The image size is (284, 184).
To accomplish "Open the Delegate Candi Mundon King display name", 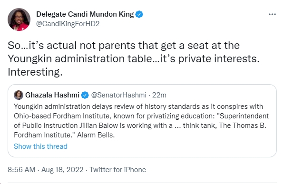I will [85, 14].
